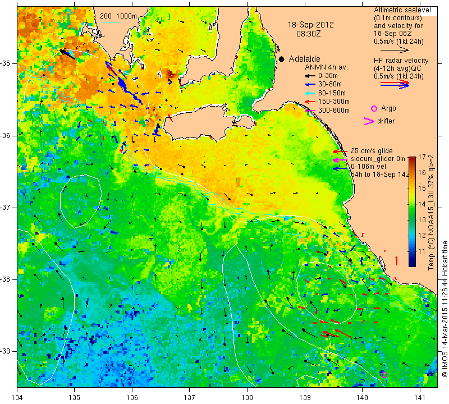Click the HF radar velocity heading

[401, 61]
